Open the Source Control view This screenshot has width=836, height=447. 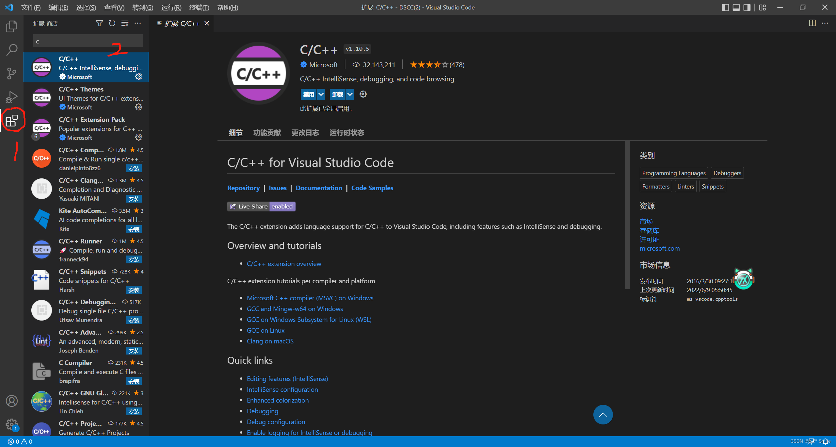12,74
